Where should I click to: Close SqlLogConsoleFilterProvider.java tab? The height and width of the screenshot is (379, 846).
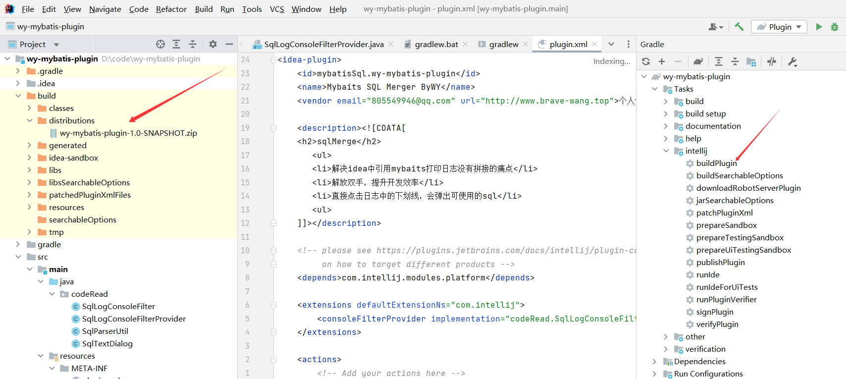pyautogui.click(x=391, y=44)
